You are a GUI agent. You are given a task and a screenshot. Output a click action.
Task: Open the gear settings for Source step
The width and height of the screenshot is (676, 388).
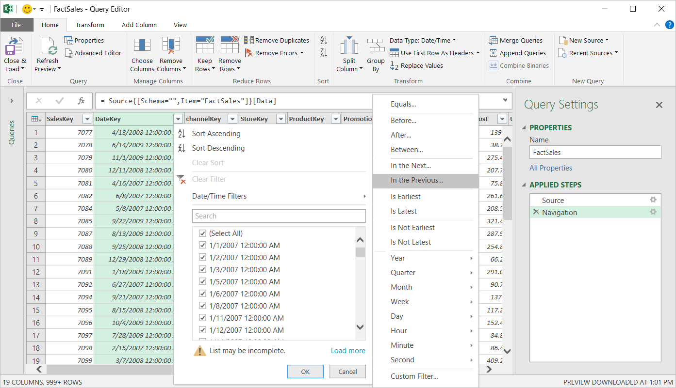tap(653, 200)
